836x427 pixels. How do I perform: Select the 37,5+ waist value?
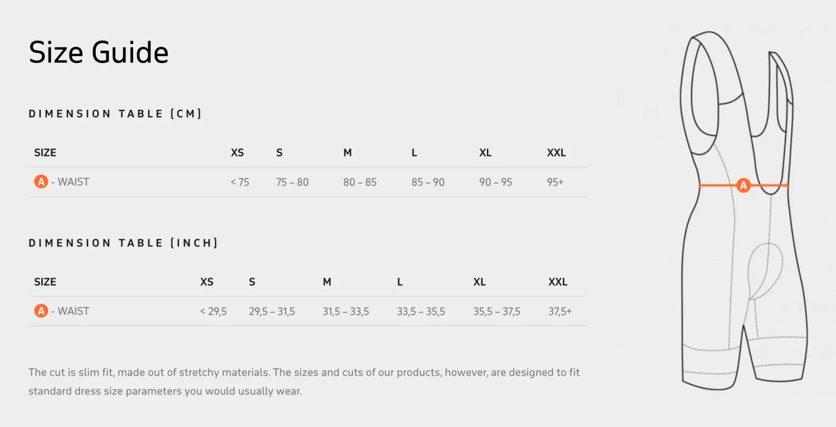coord(560,312)
